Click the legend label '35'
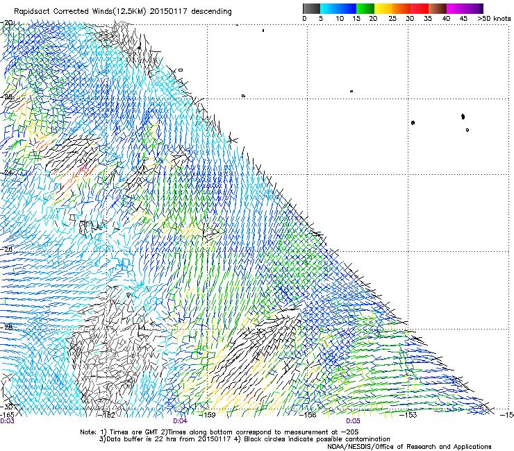 428,19
